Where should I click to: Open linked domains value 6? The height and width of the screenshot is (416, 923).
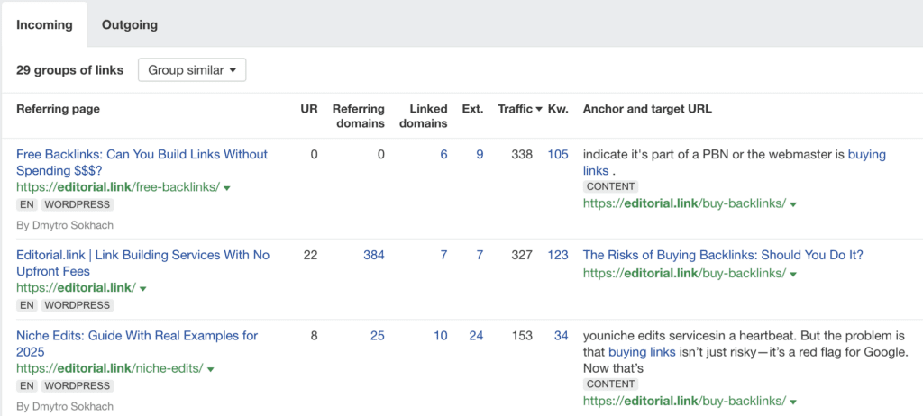coord(443,154)
